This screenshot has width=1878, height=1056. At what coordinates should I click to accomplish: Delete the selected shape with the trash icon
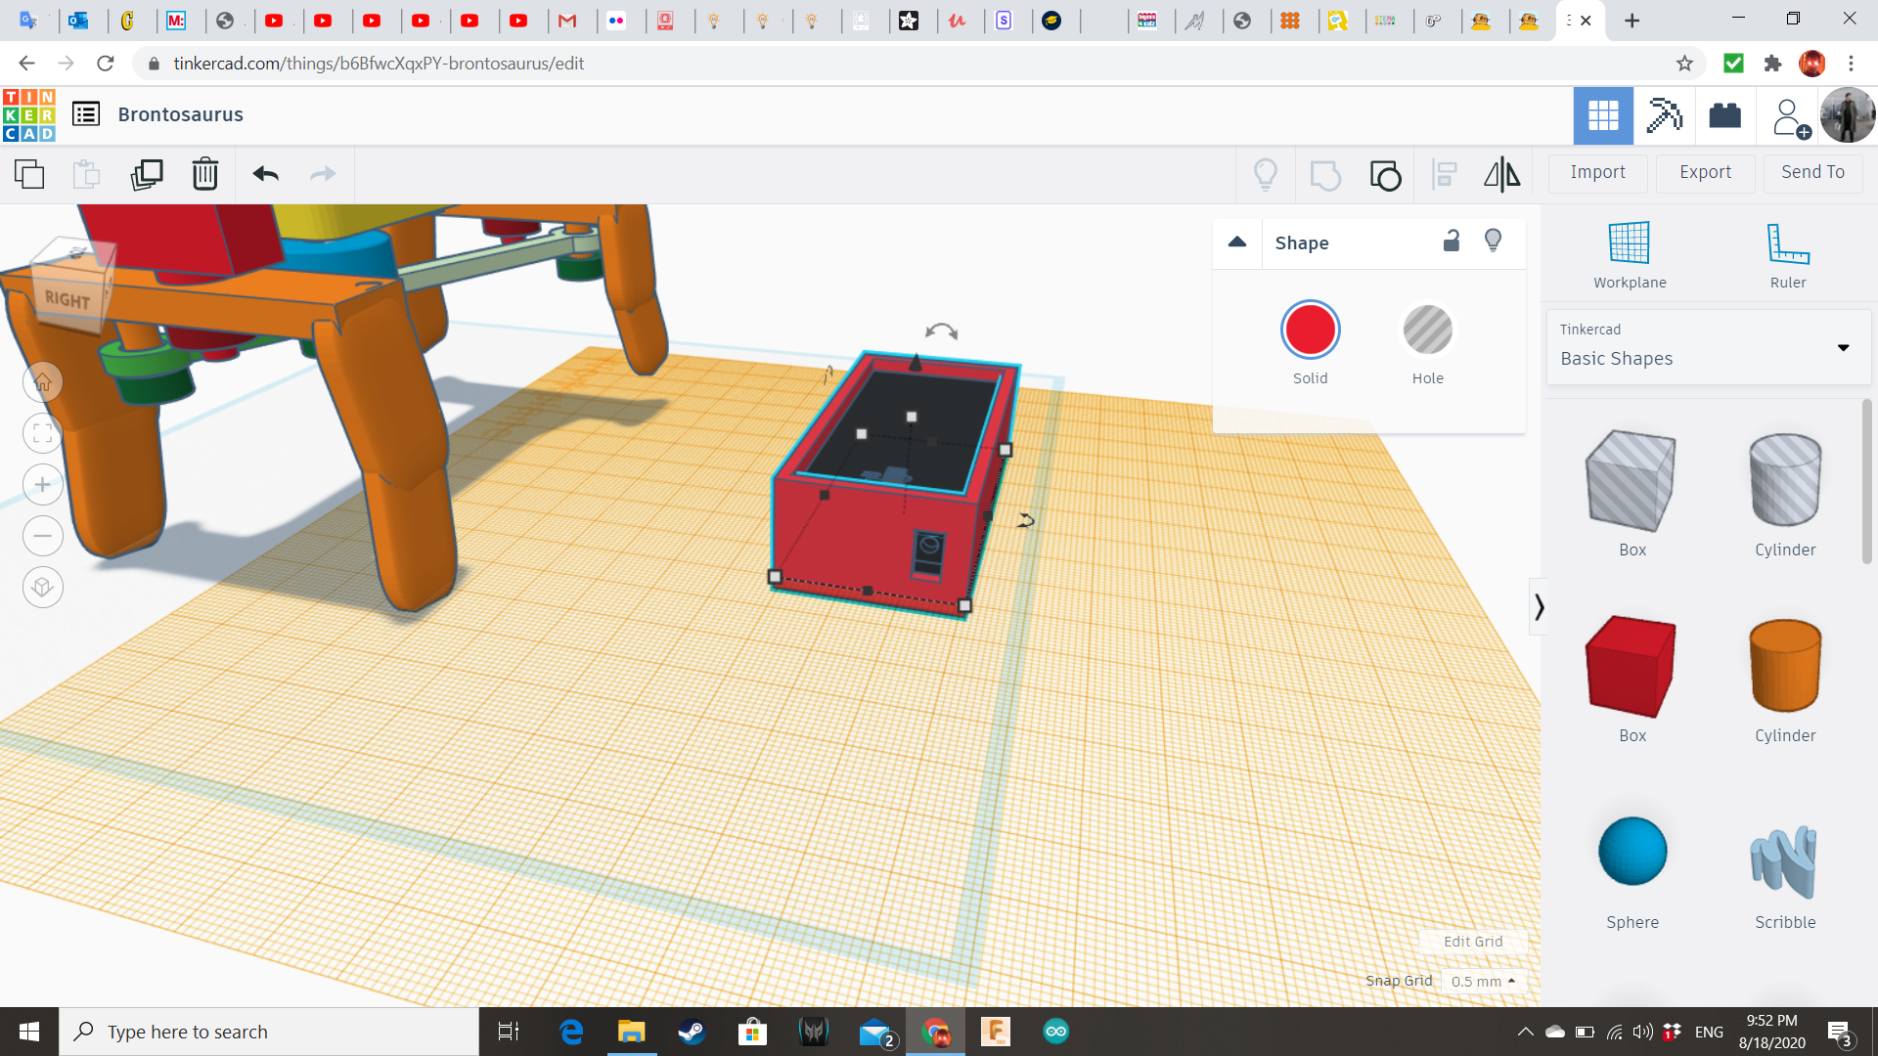(x=204, y=175)
